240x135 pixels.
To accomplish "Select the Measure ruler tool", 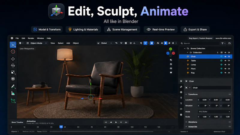I will pos(13,93).
